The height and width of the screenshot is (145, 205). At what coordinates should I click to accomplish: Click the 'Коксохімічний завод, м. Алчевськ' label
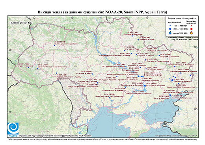tap(184, 71)
